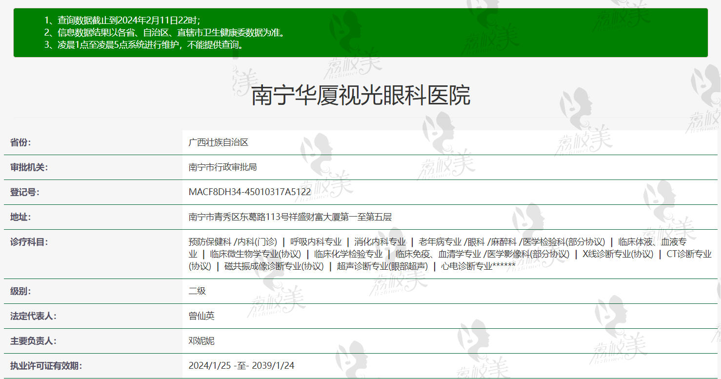Click notice line about 2024年2月11日22时 data cutoff

(122, 20)
